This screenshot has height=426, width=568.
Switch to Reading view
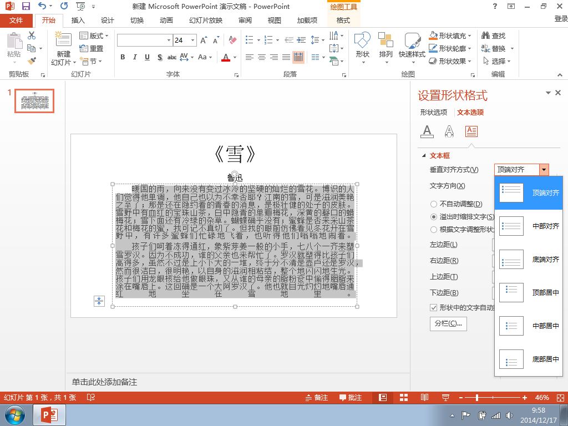tap(424, 397)
